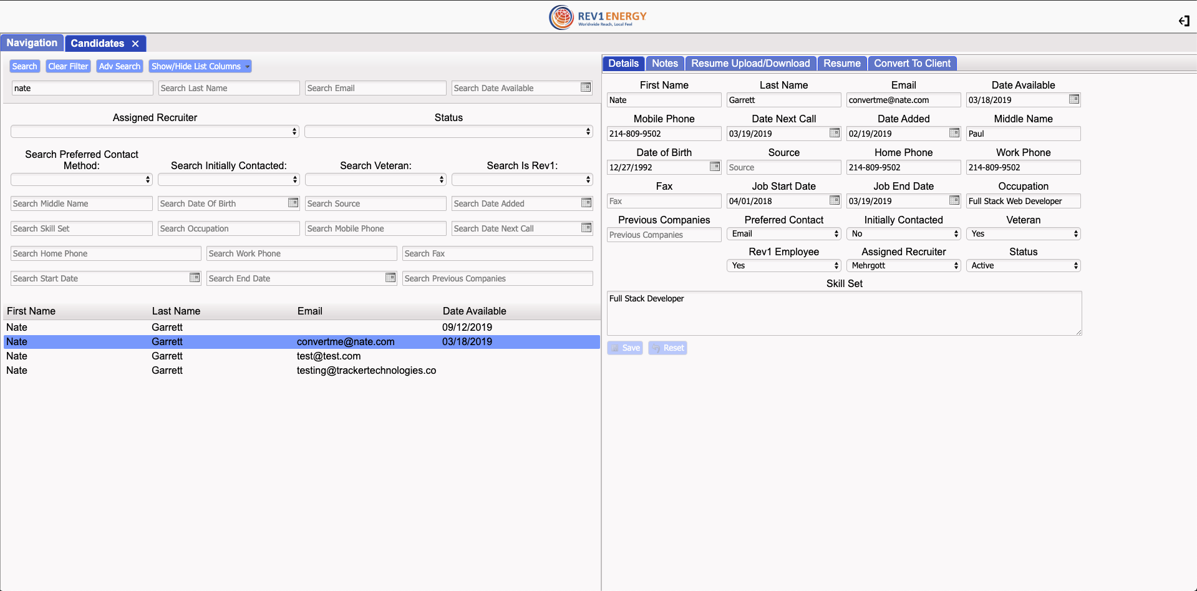Click the Search Email field
The width and height of the screenshot is (1197, 591).
coord(376,88)
